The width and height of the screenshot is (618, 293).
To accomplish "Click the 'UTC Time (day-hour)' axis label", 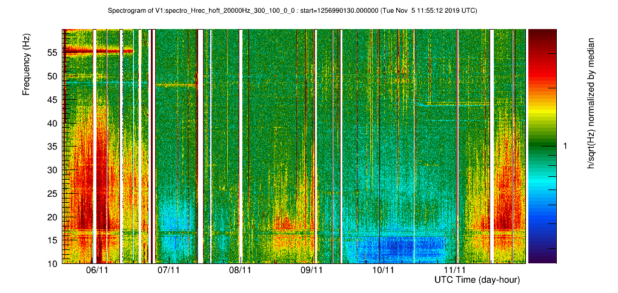I will (477, 280).
